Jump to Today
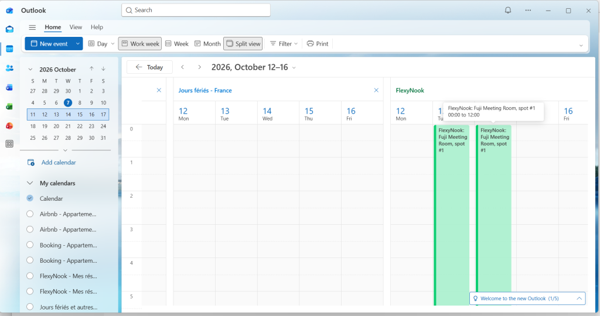 click(149, 67)
